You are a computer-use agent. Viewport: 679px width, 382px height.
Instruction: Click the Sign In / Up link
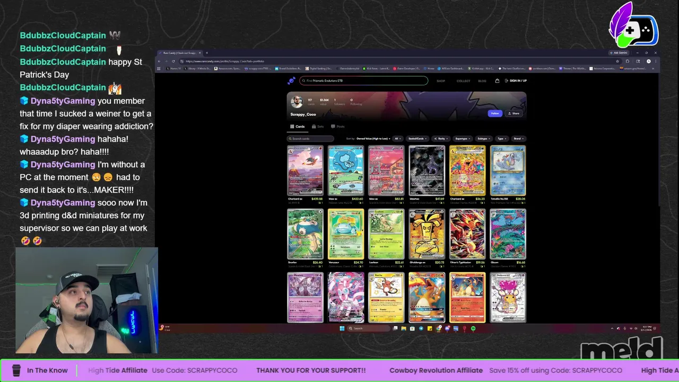(516, 81)
